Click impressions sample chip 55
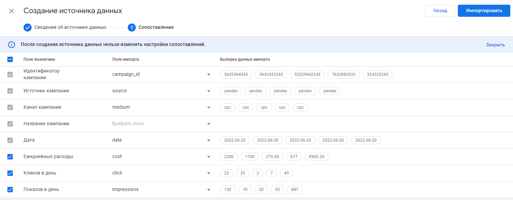This screenshot has width=513, height=200. click(277, 190)
